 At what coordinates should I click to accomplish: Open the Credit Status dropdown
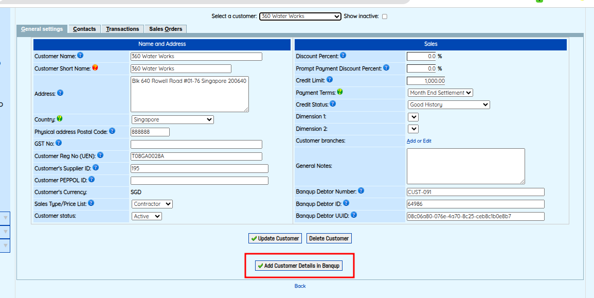[x=449, y=104]
